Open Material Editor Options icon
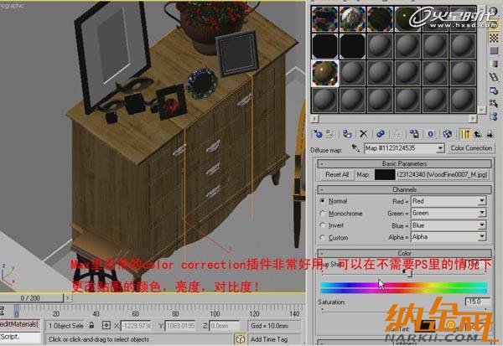 pyautogui.click(x=494, y=90)
